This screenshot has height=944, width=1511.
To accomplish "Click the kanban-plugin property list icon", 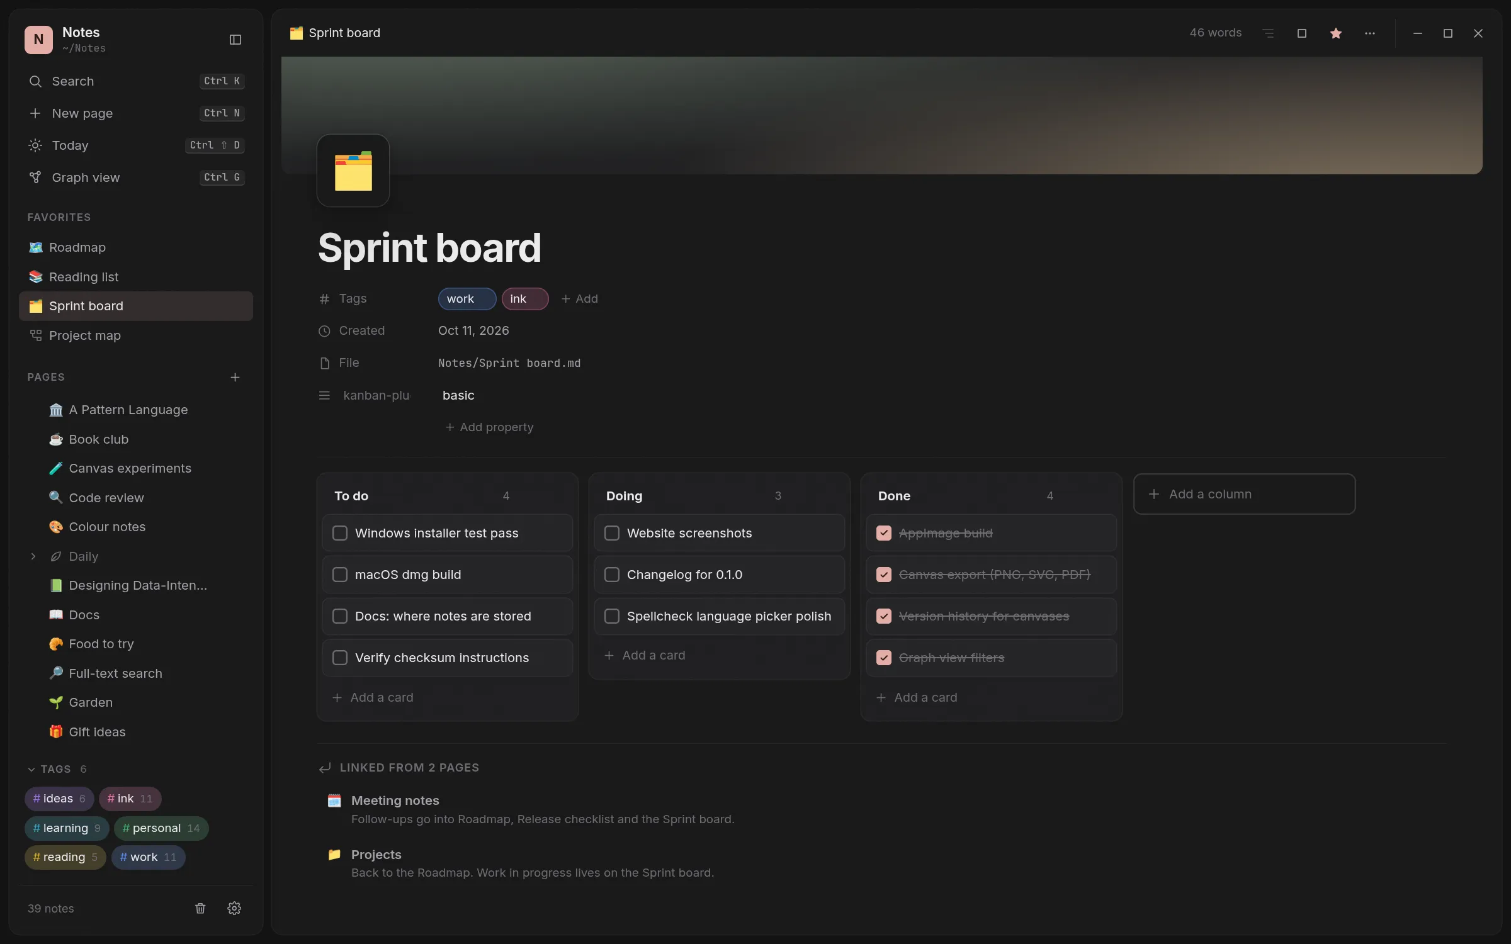I will [x=324, y=395].
